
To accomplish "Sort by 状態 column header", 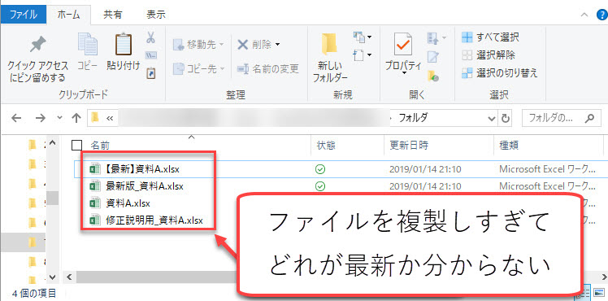I will click(x=326, y=146).
